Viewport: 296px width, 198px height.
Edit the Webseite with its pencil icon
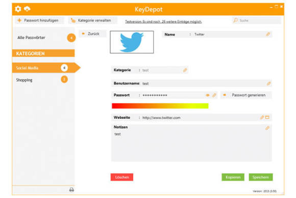click(262, 117)
